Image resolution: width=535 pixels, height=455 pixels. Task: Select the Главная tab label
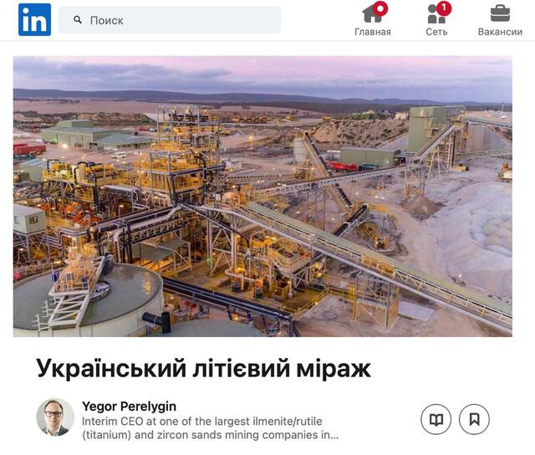[x=373, y=32]
